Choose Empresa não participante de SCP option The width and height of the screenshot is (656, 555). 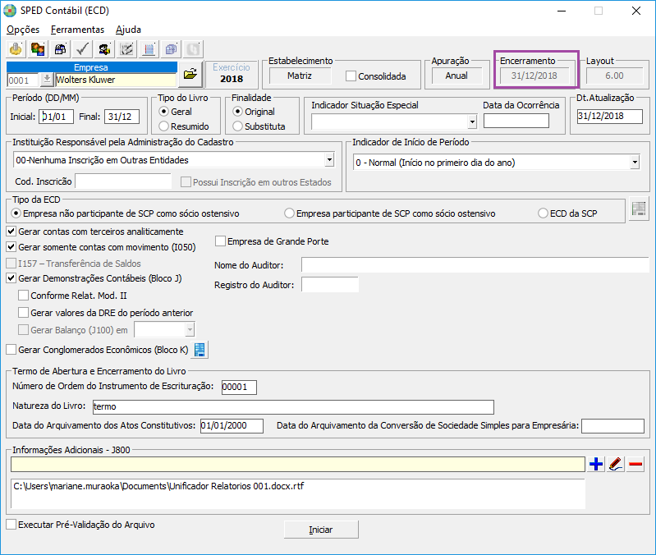[16, 213]
